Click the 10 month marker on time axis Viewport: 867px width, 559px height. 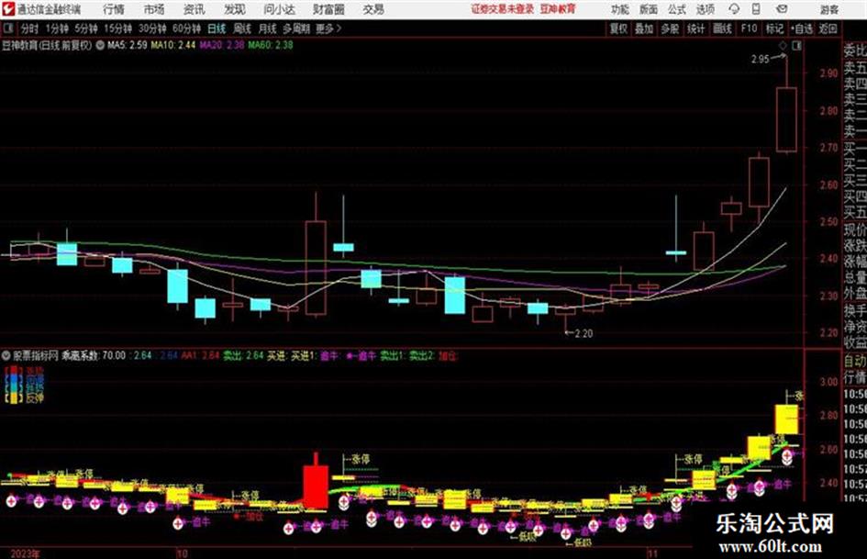click(x=182, y=553)
